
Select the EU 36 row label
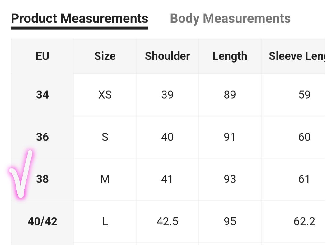[x=42, y=137]
